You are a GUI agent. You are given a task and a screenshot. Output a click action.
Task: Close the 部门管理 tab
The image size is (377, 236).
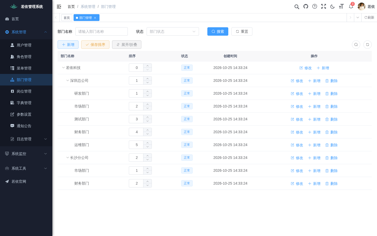click(x=95, y=18)
